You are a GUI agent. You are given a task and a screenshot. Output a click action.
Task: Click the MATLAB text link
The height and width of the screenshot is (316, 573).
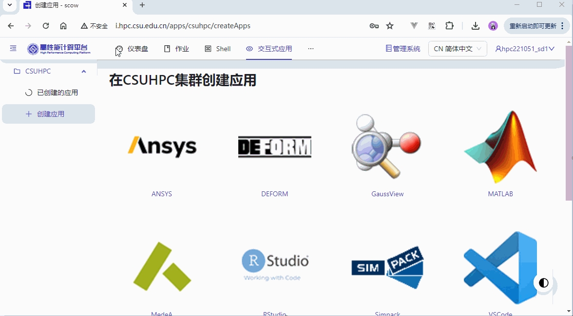(500, 194)
